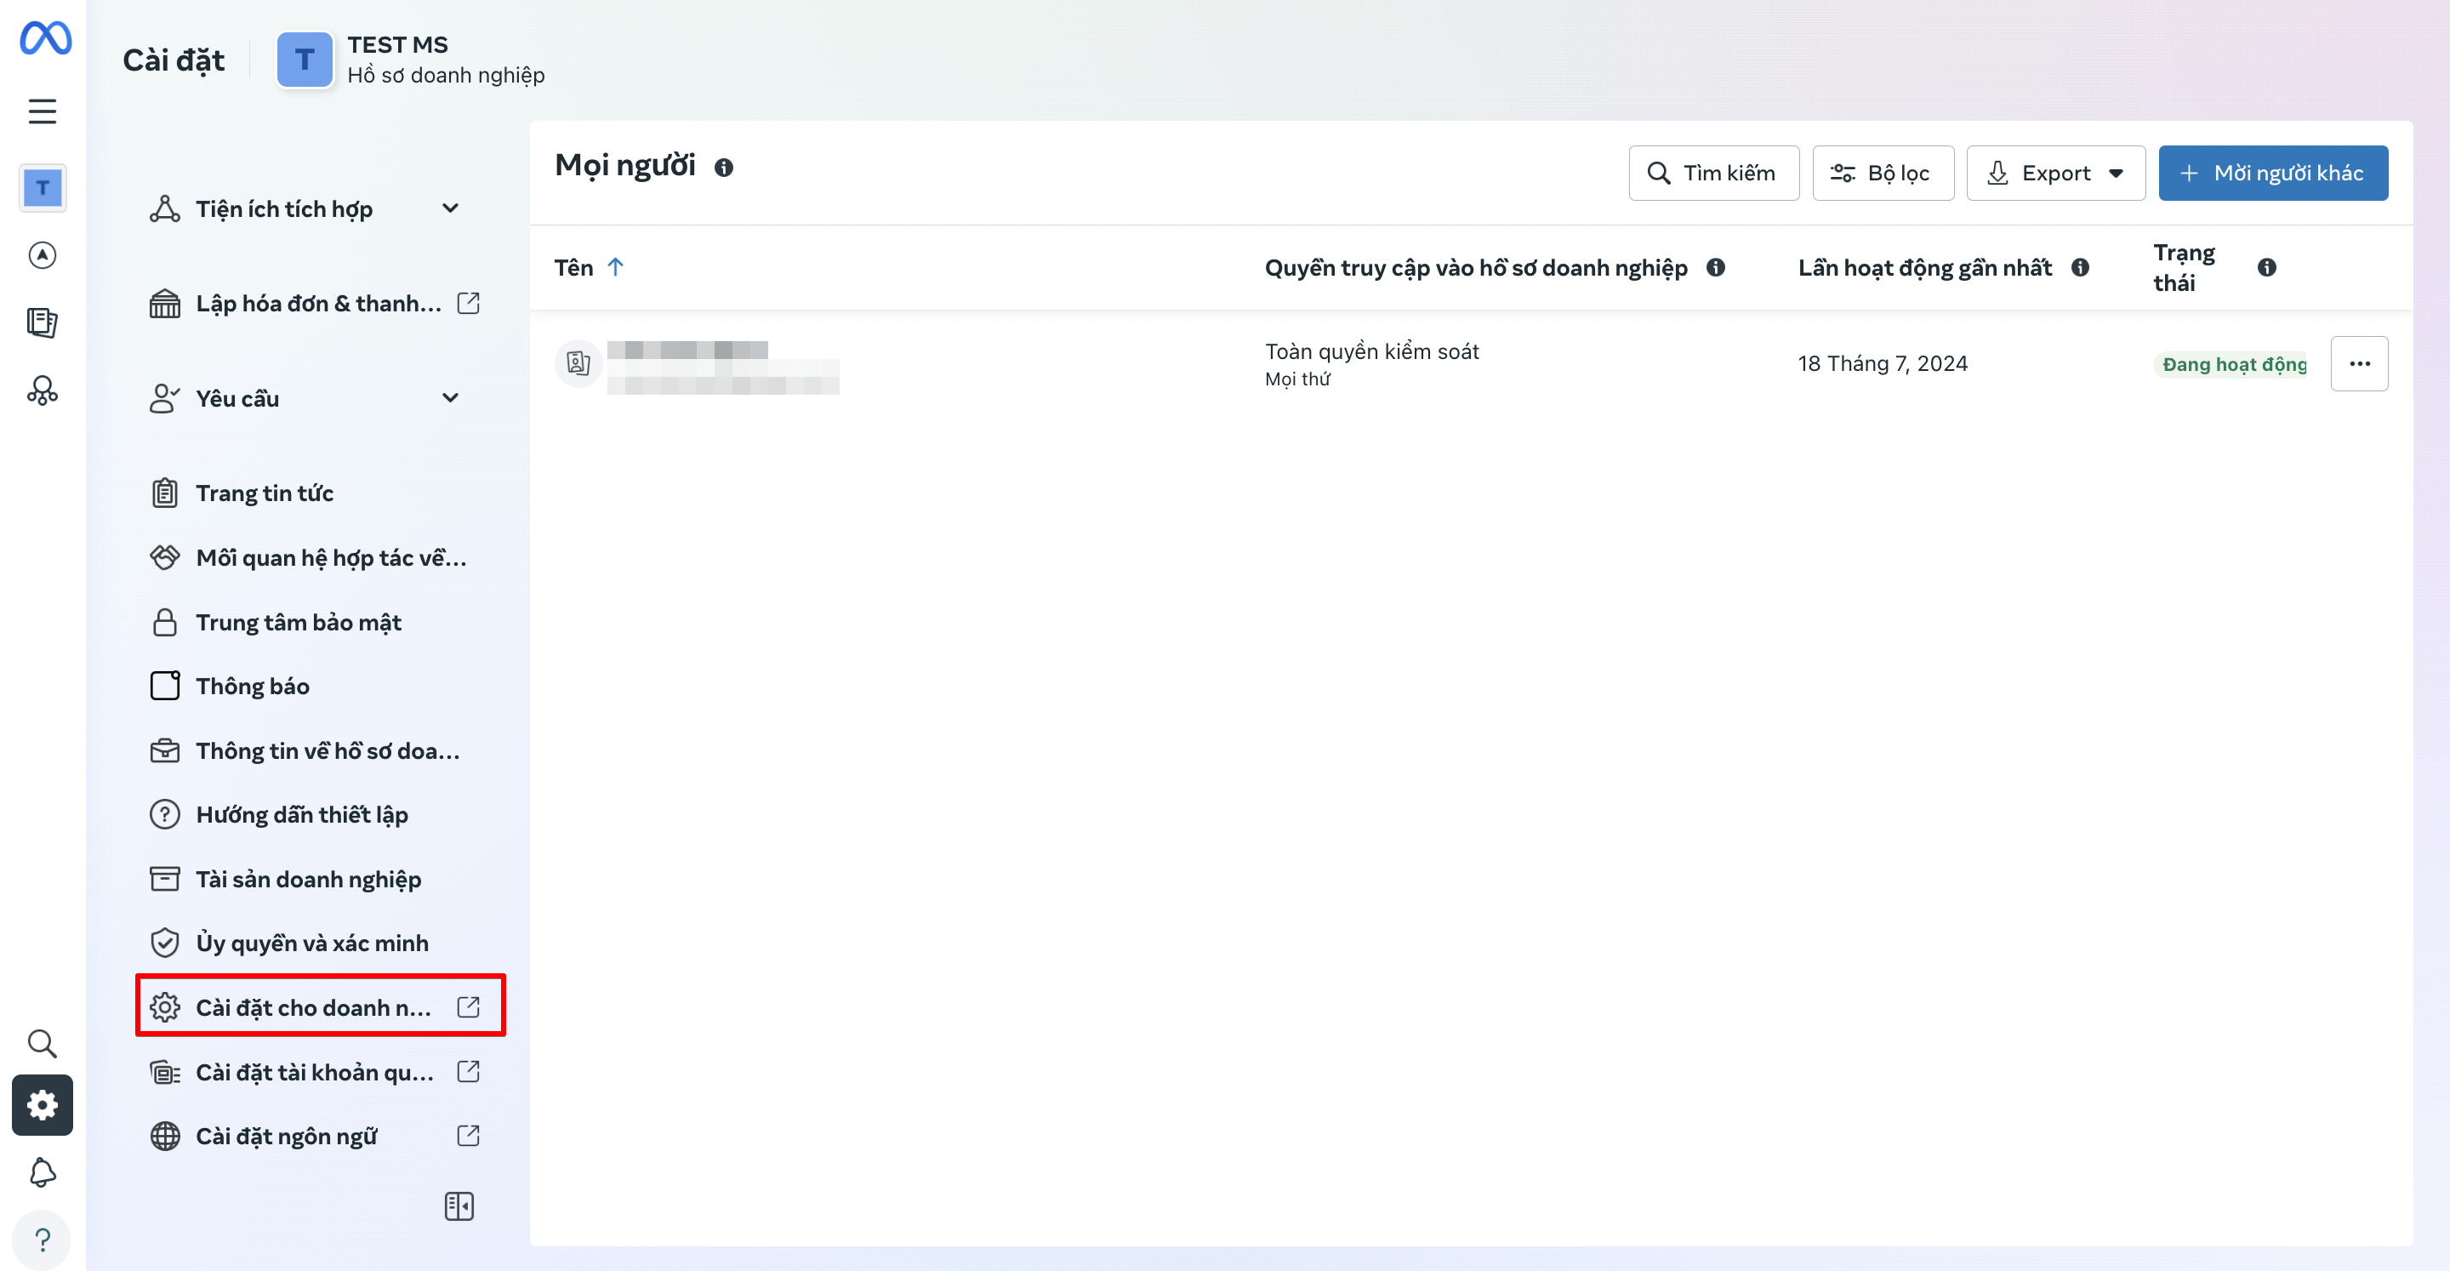The image size is (2450, 1271).
Task: Select Tài sản doanh nghiệp menu item
Action: 308,879
